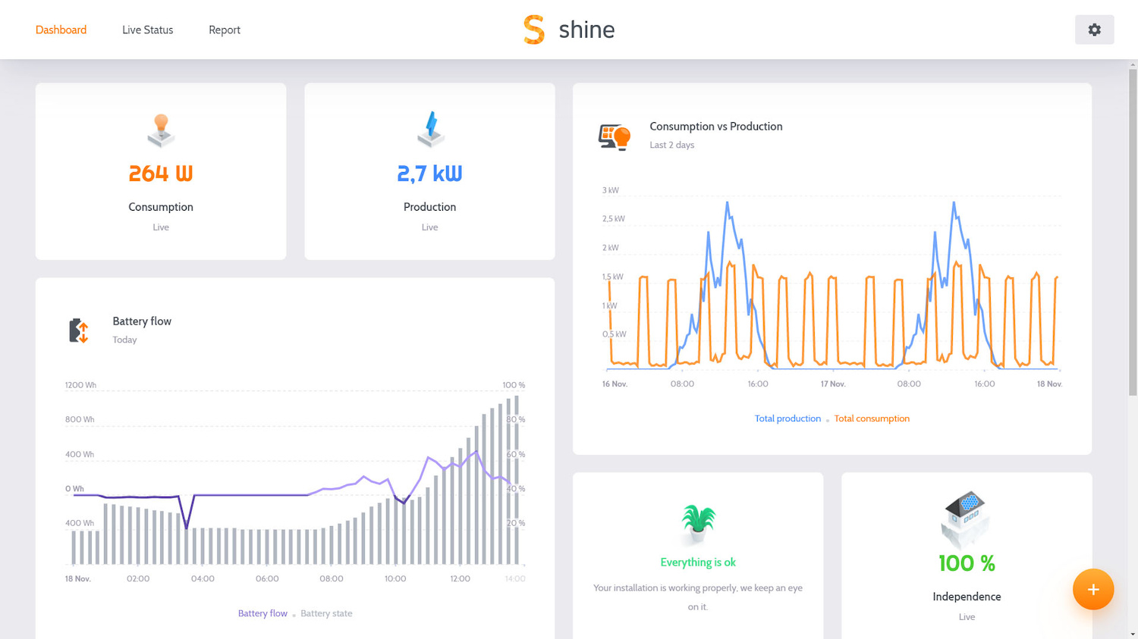Click the solar house Independence icon
Image resolution: width=1138 pixels, height=639 pixels.
[966, 518]
